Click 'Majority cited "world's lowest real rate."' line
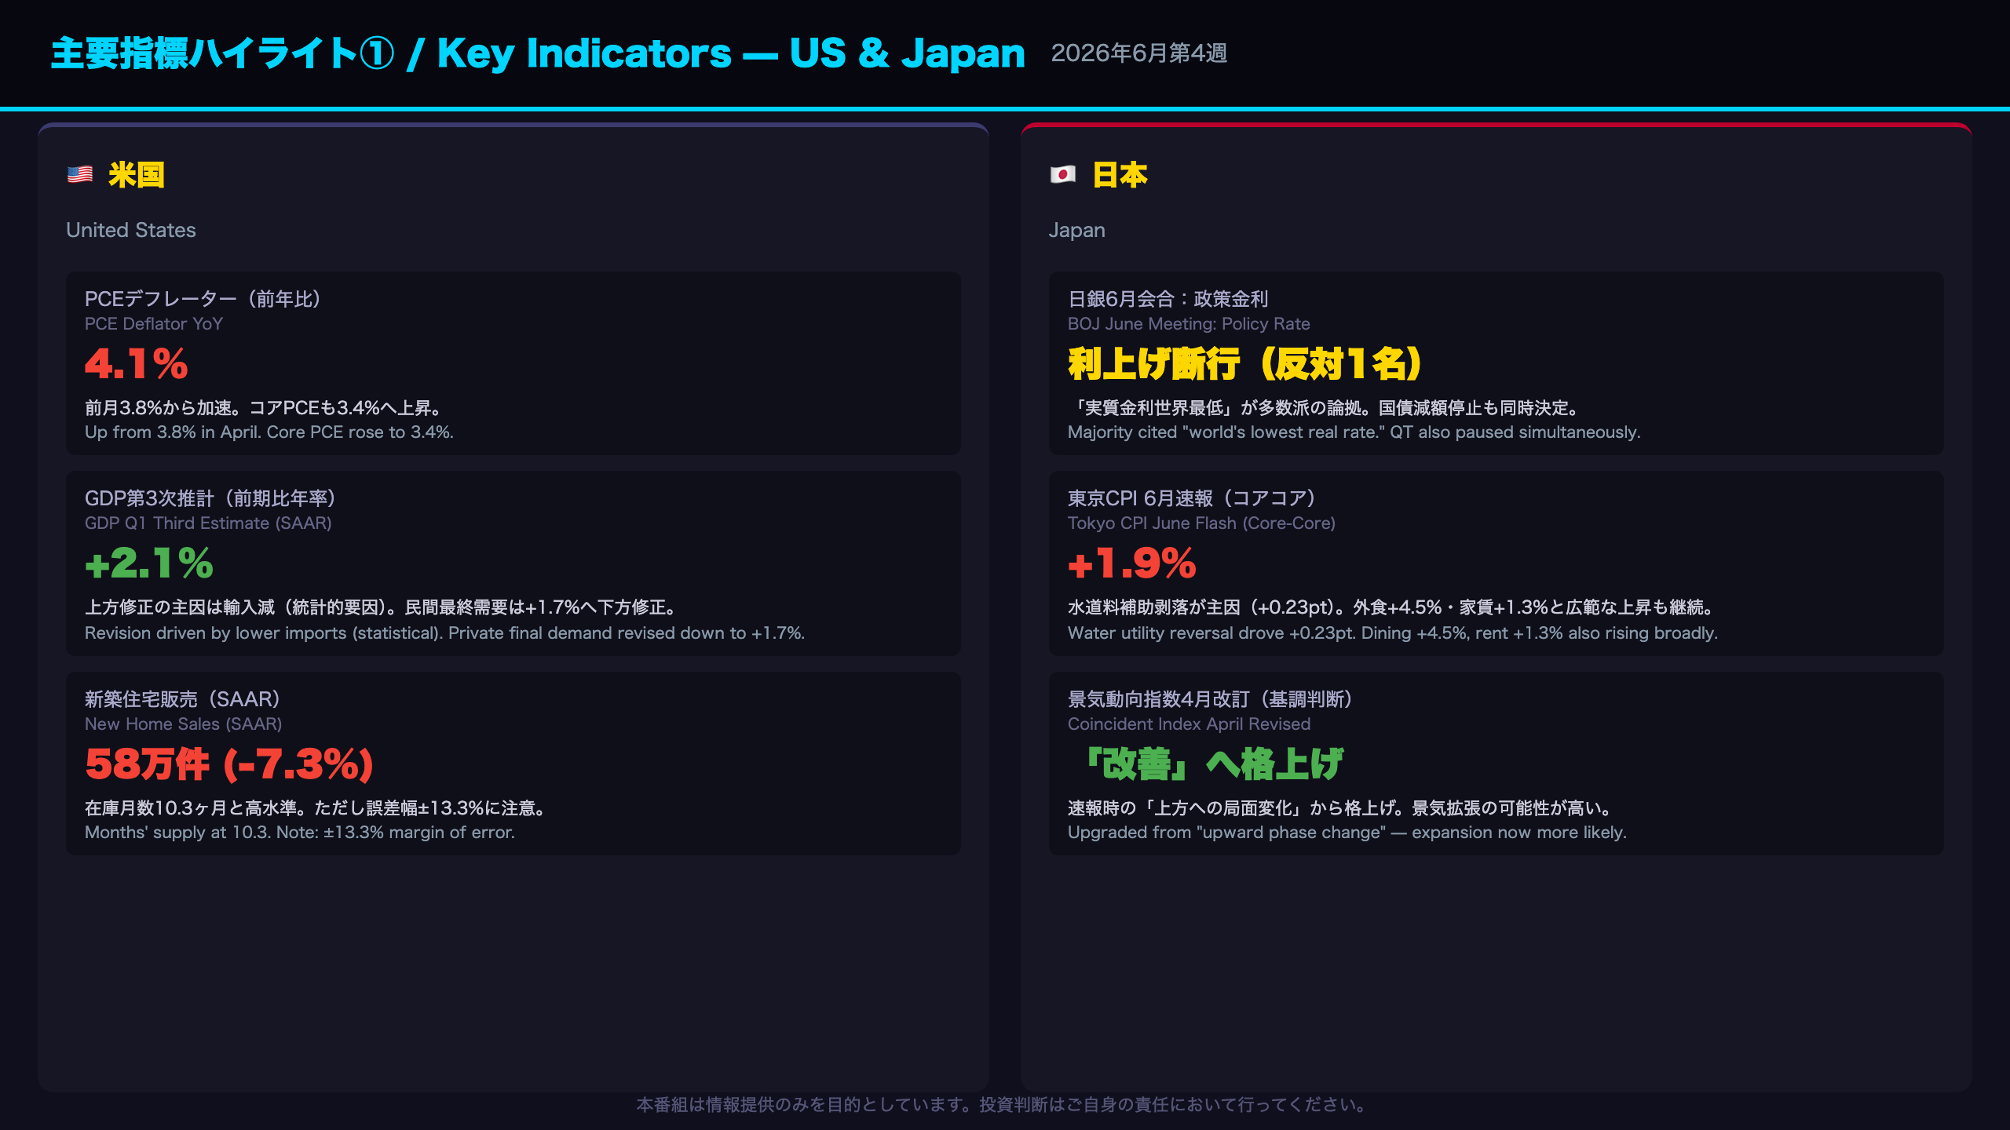 point(1354,432)
